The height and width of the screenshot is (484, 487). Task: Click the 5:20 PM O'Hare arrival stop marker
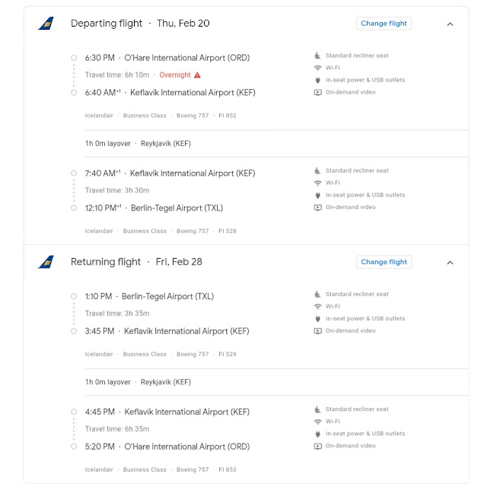(x=74, y=447)
